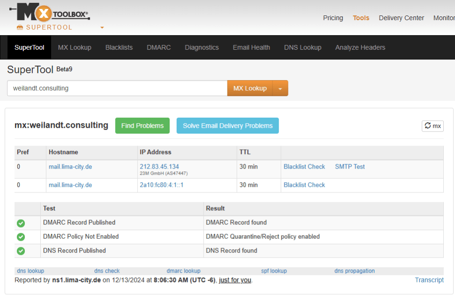Image resolution: width=455 pixels, height=303 pixels.
Task: Open the MX Lookup dropdown arrow
Action: tap(280, 89)
